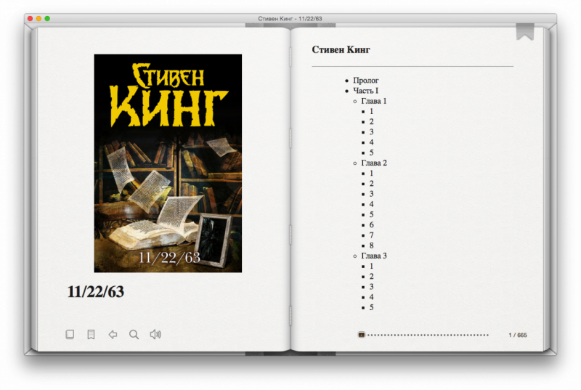The height and width of the screenshot is (390, 581).
Task: Open section 5 under Глава 1
Action: (x=371, y=153)
